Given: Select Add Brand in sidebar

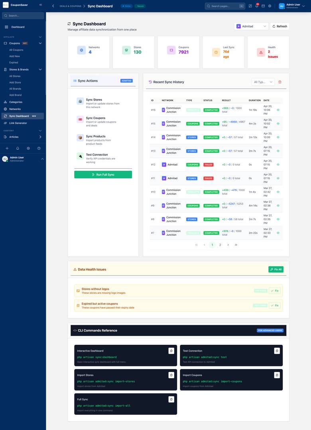Looking at the screenshot, I should coord(16,95).
